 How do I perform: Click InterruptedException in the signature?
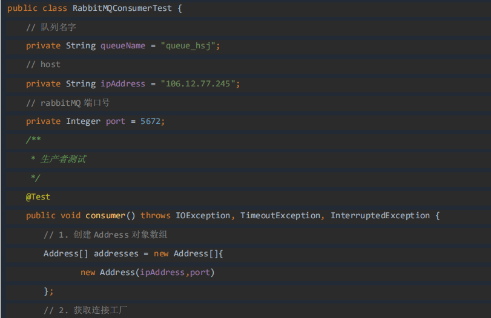[x=380, y=215]
